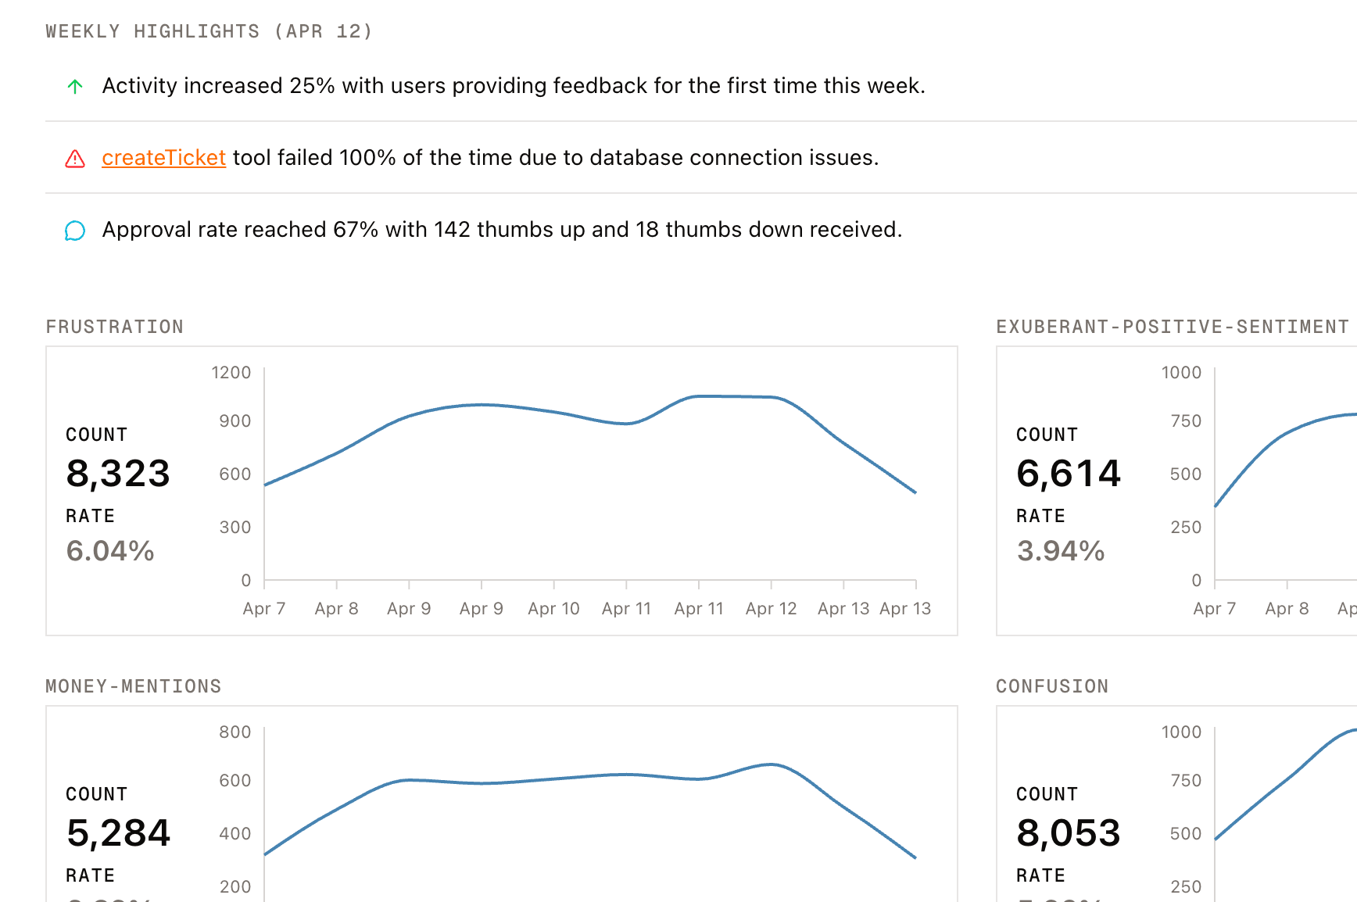Click the 'Approval rate reached 67%' highlight
Image resolution: width=1357 pixels, height=902 pixels.
[502, 230]
